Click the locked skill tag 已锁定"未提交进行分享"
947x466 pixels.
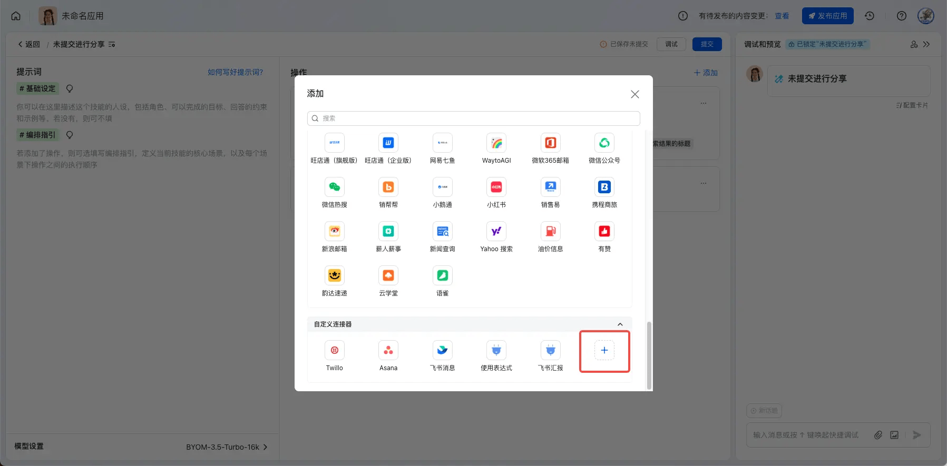coord(827,44)
